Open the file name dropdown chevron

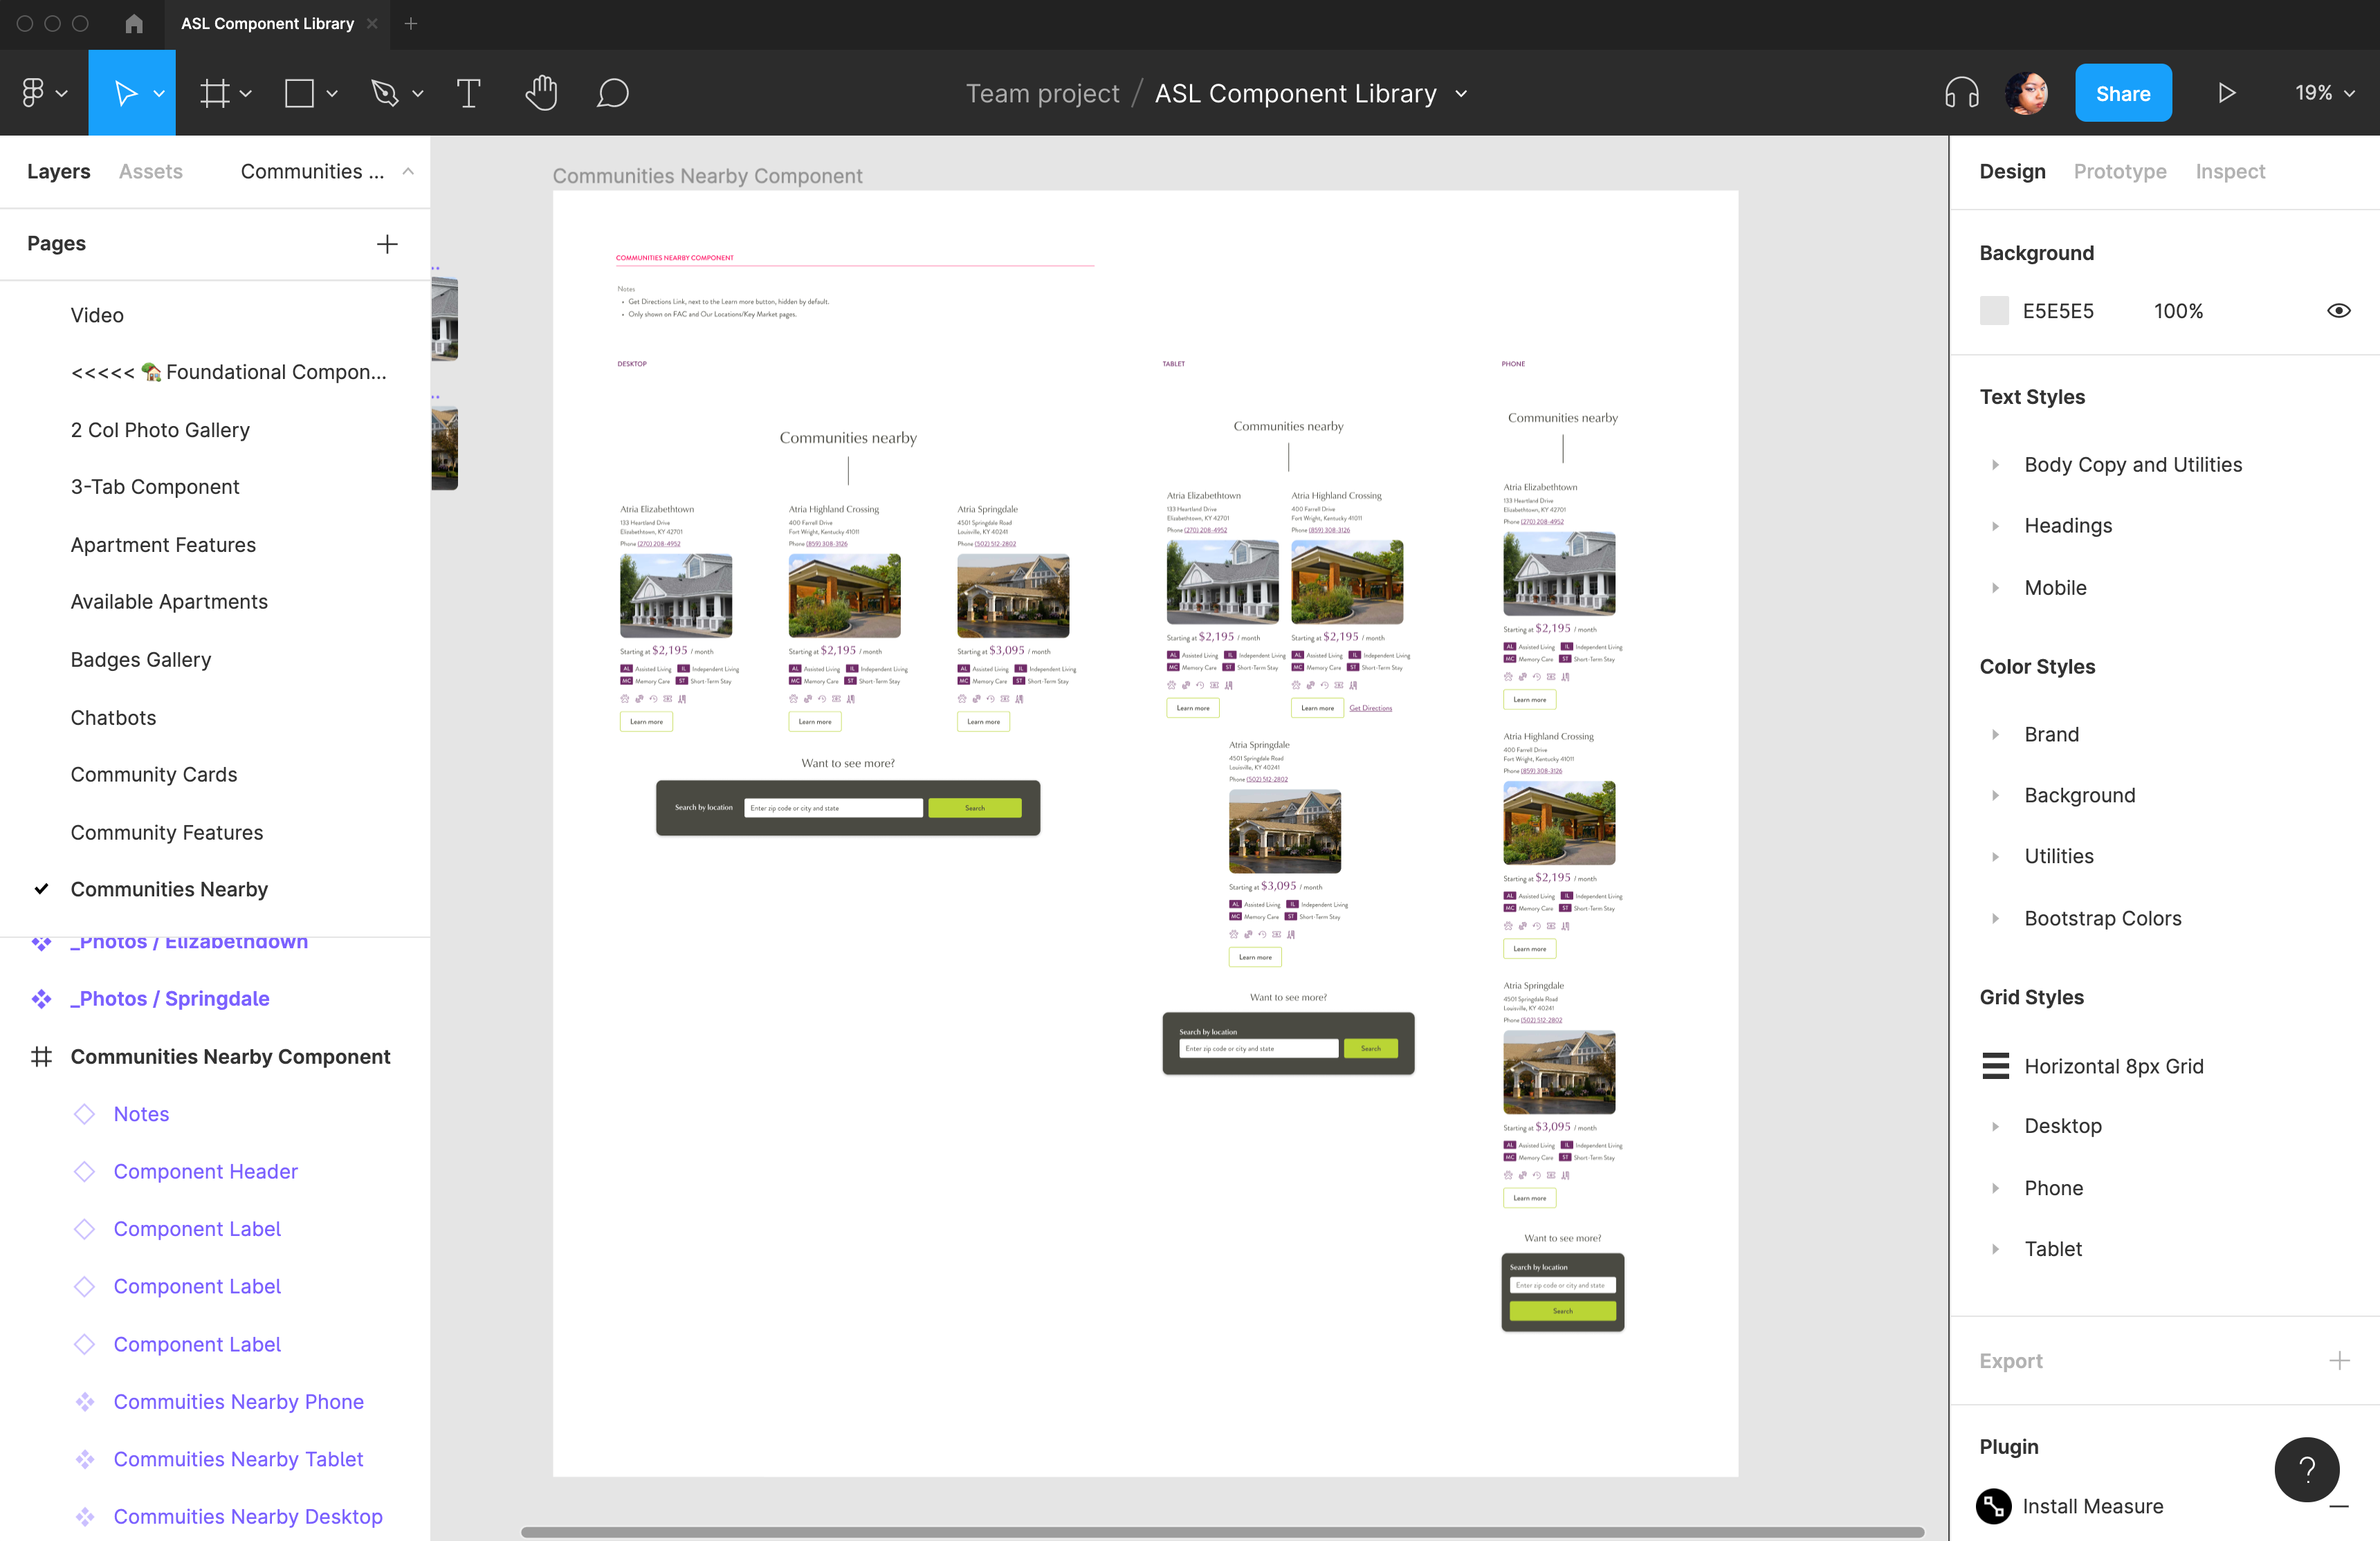[1461, 93]
